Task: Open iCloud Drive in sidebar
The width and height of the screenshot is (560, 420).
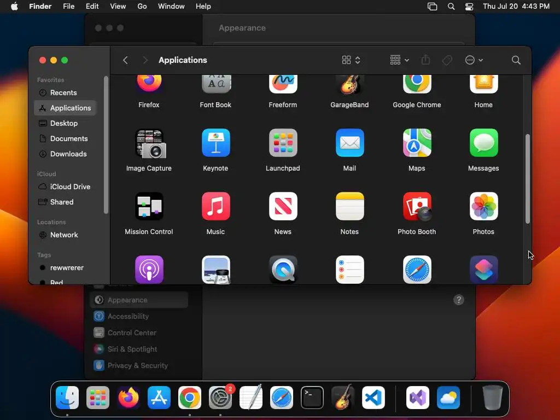Action: tap(65, 187)
